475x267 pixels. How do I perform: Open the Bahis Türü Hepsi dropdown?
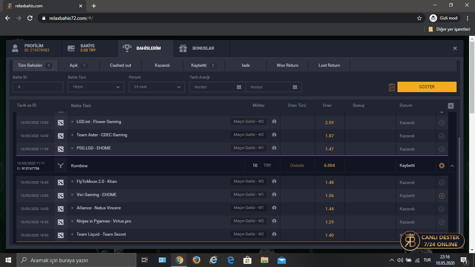pos(96,87)
